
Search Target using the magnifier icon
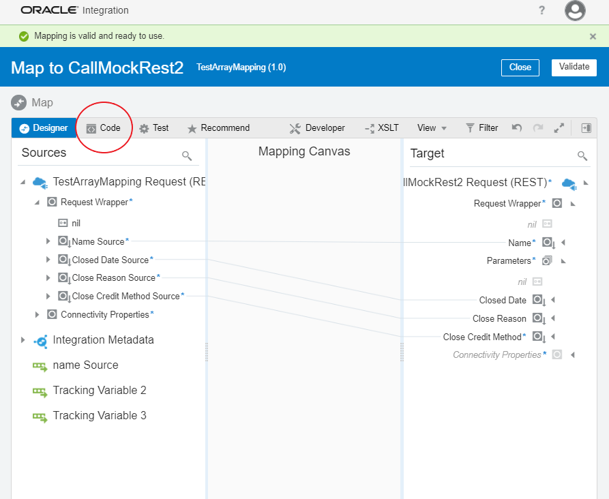click(x=582, y=156)
